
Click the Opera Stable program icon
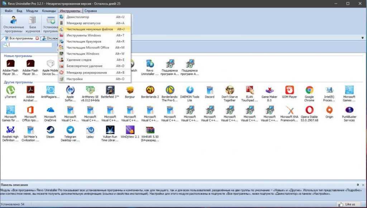309,110
